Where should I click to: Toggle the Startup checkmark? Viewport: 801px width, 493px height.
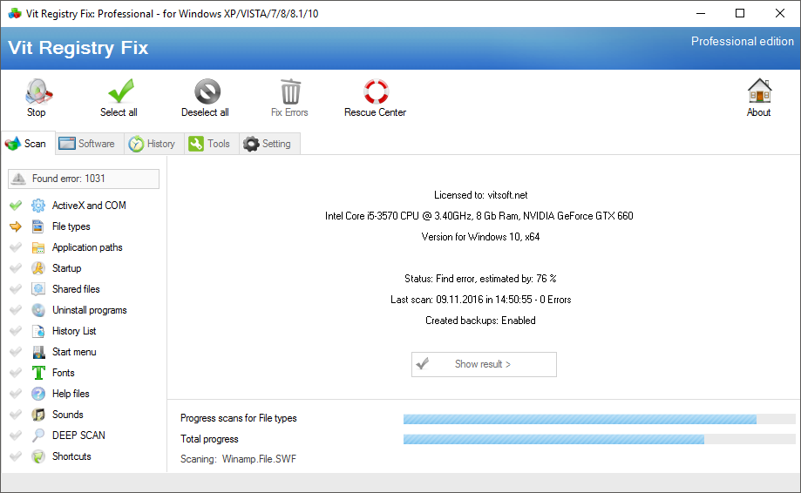(16, 268)
